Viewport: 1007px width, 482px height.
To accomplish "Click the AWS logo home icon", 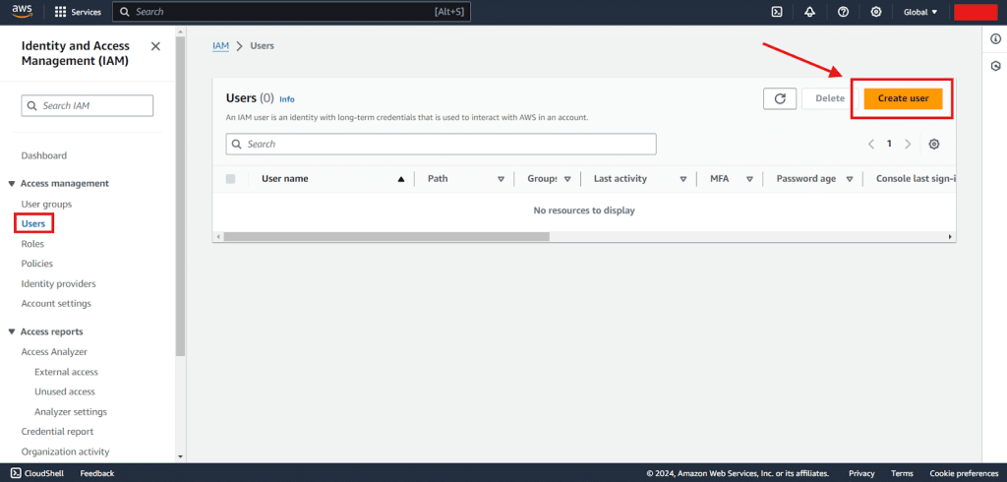I will click(22, 12).
